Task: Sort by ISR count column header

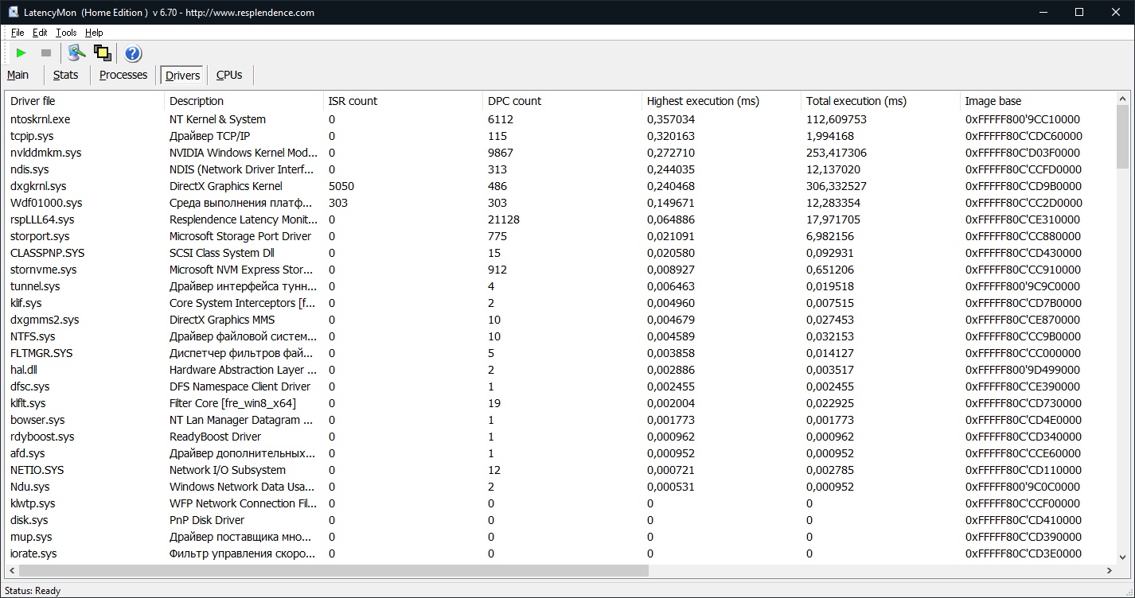Action: point(403,101)
